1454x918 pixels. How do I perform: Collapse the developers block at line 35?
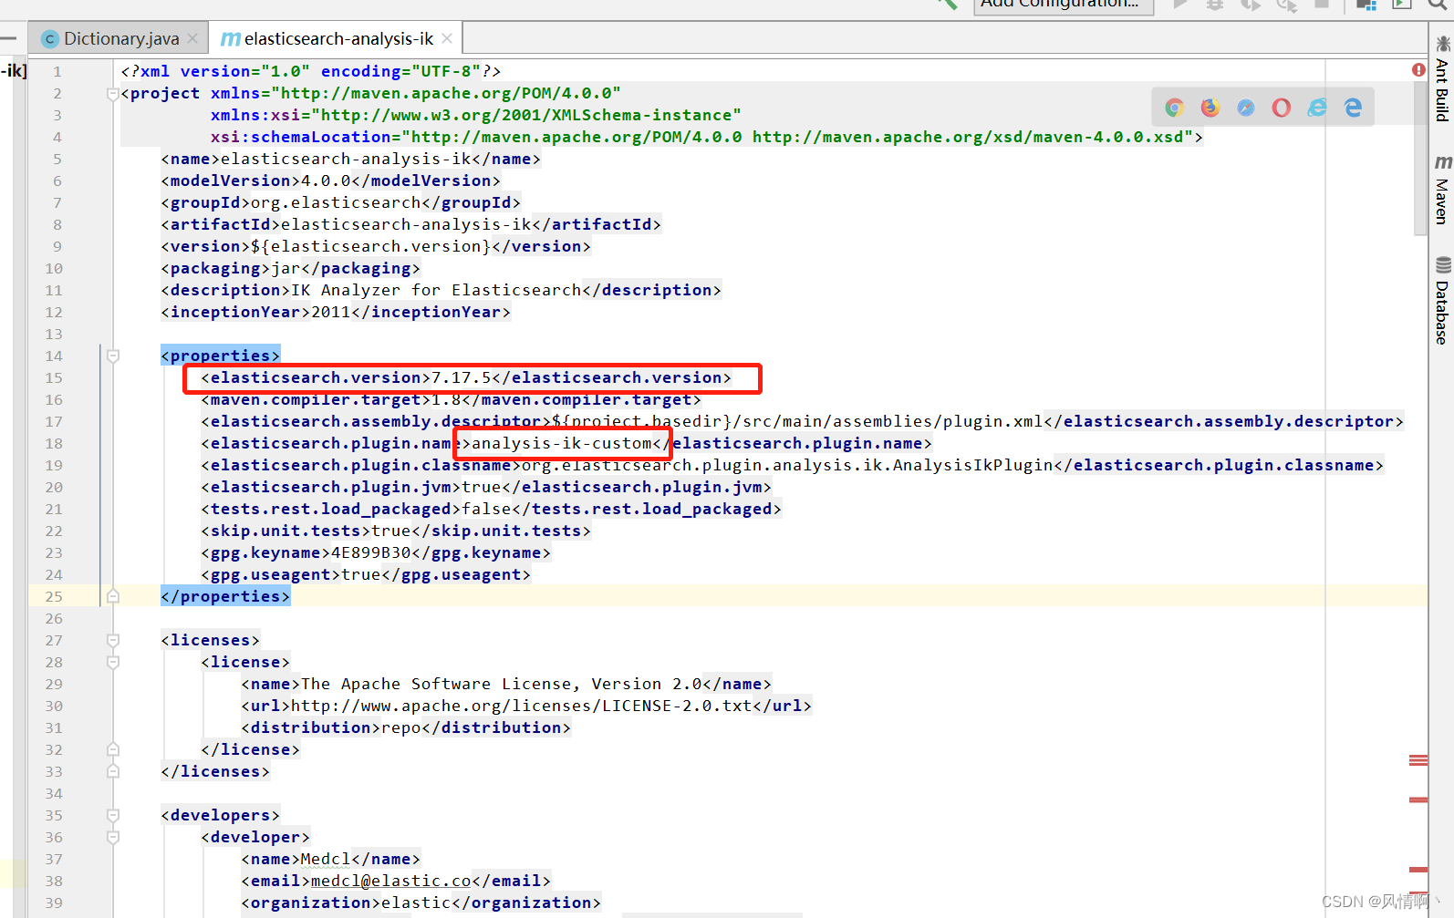coord(113,815)
